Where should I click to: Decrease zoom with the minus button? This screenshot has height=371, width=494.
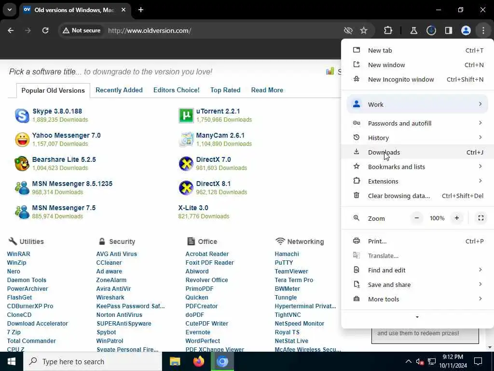(x=416, y=218)
